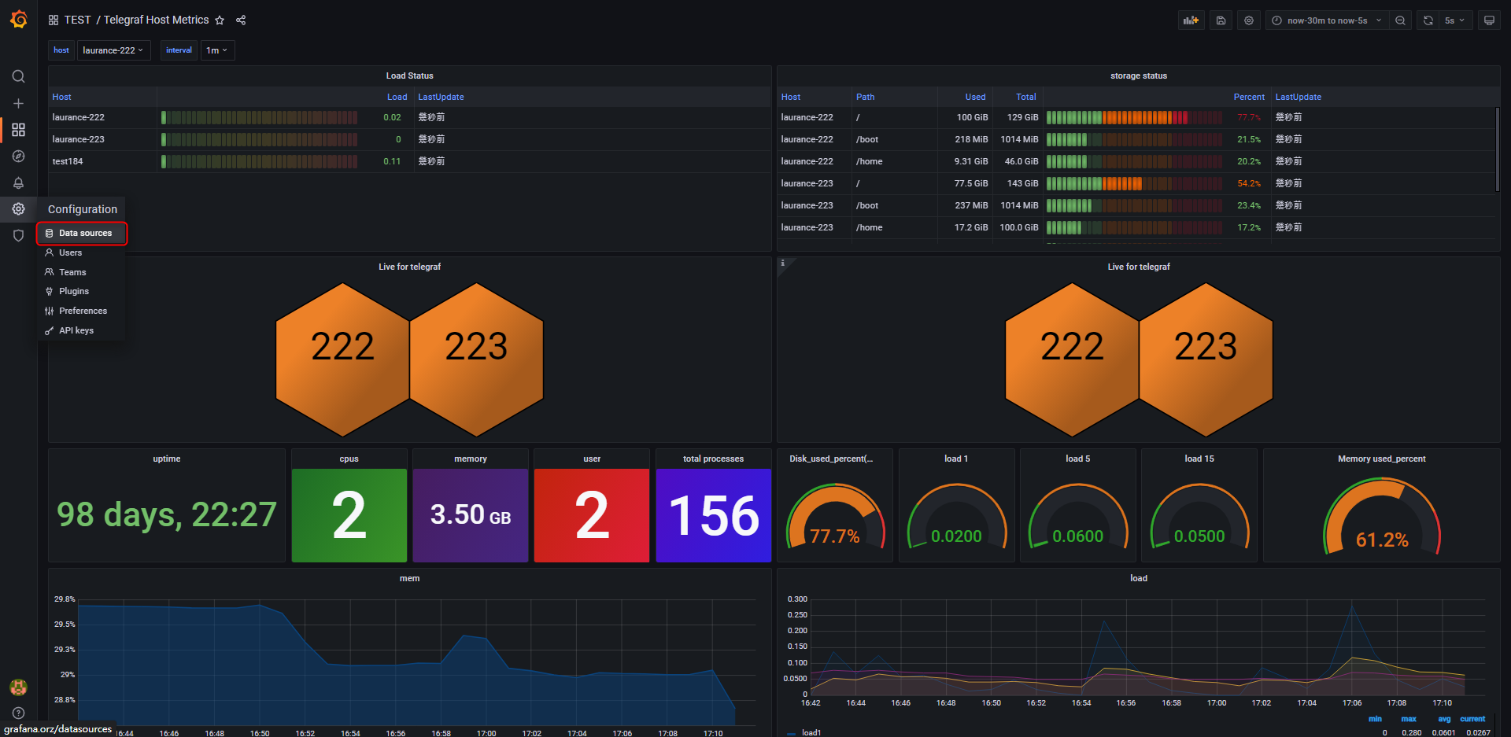The height and width of the screenshot is (737, 1511).
Task: Click the load bar gauge for test184
Action: pos(259,161)
